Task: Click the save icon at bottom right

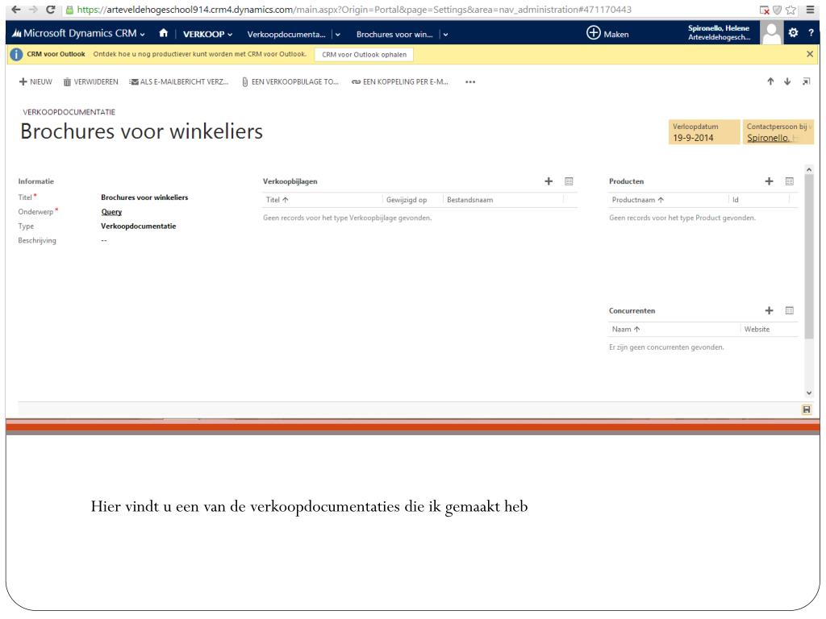Action: tap(807, 410)
